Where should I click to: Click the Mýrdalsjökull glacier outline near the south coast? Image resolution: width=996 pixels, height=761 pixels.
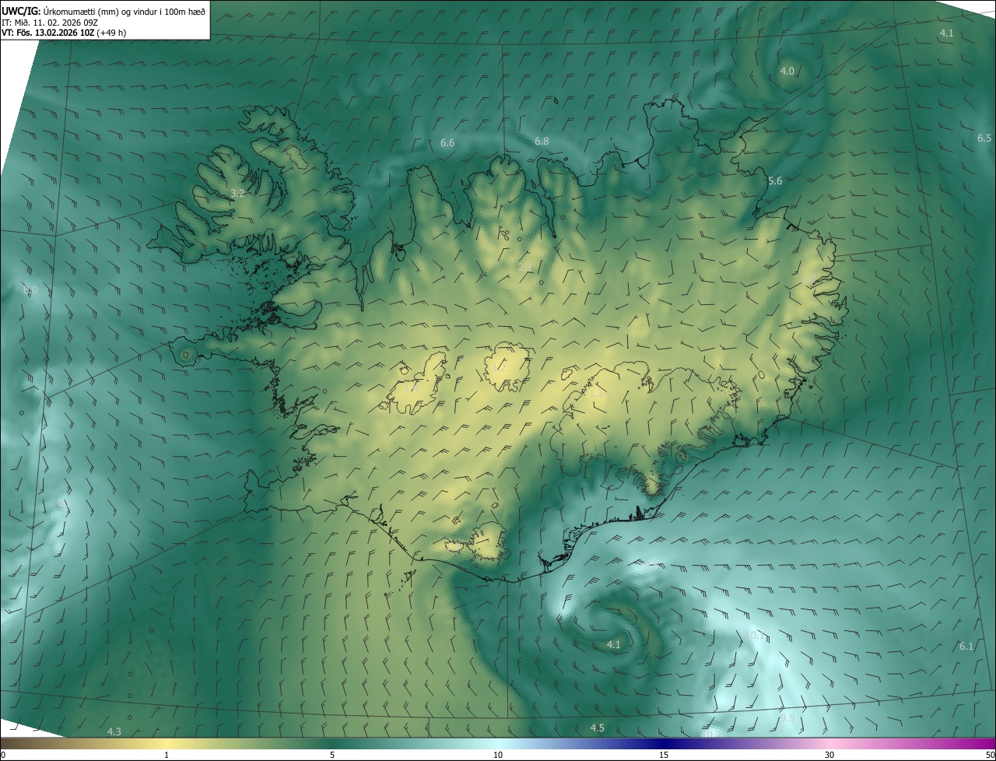click(489, 542)
